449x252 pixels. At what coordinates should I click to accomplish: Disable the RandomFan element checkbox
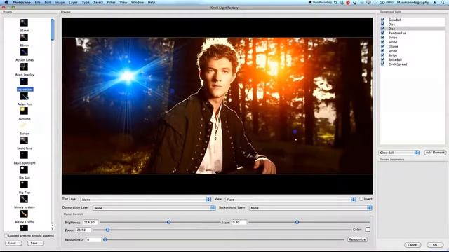382,33
